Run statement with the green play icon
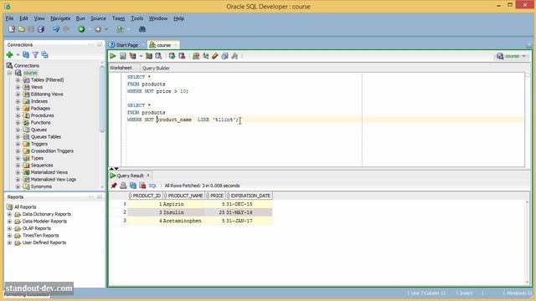This screenshot has width=536, height=301. coord(113,56)
